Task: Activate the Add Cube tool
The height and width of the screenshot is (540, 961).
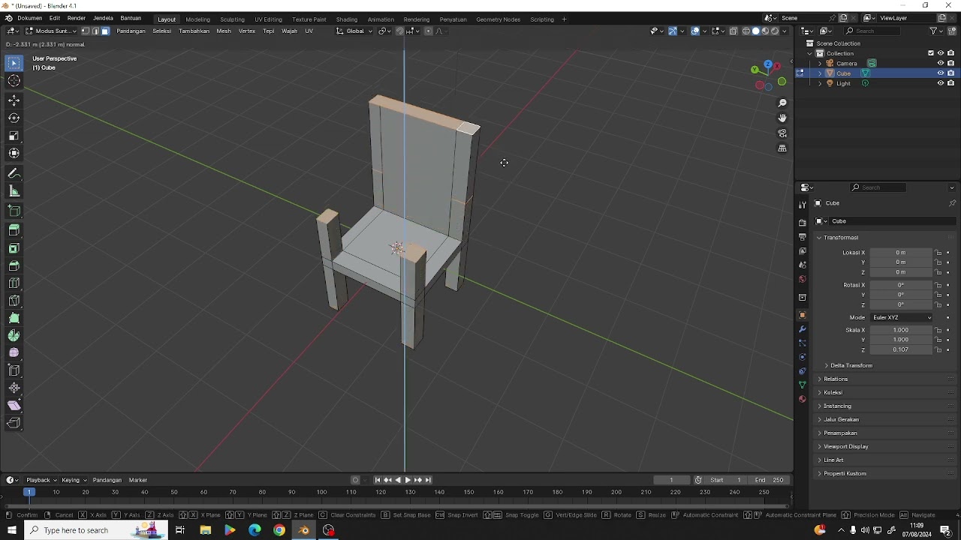Action: click(x=14, y=211)
